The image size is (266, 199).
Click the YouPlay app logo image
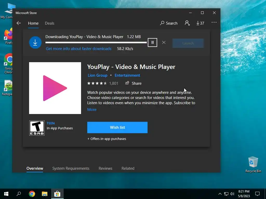click(55, 88)
